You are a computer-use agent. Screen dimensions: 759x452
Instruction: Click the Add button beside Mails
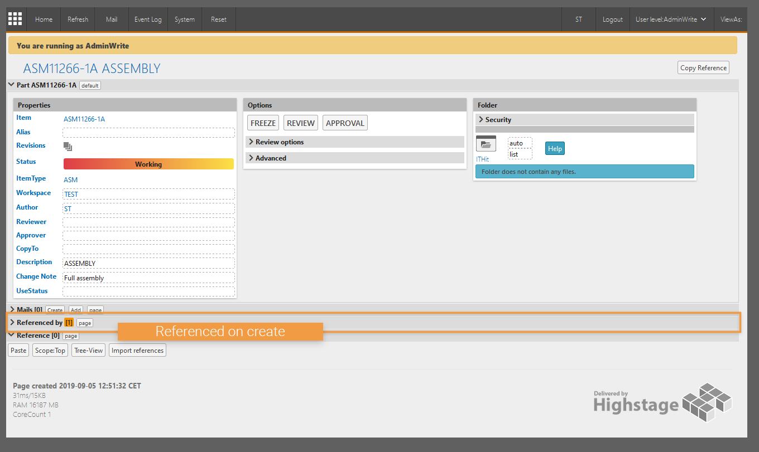[76, 310]
